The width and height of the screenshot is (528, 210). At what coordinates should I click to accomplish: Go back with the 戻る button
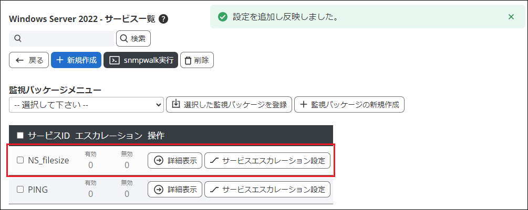29,60
